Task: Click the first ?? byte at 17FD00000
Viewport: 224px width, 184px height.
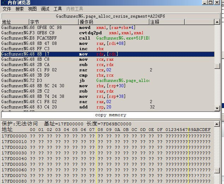Action: [33, 136]
